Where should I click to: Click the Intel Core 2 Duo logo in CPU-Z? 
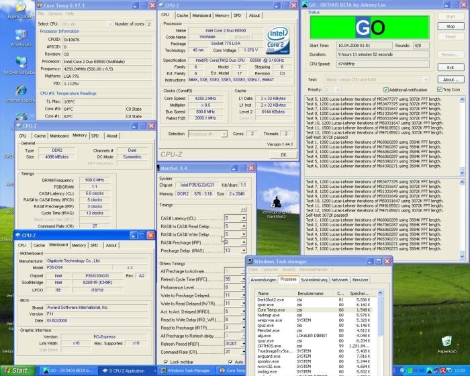[277, 40]
